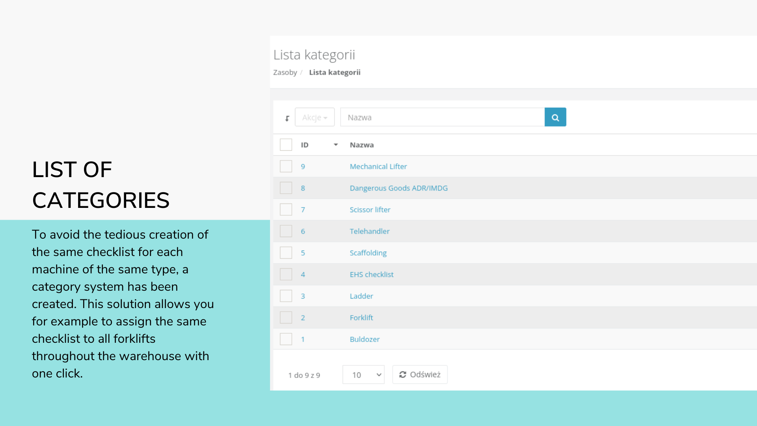Open the Telehandler category link

pyautogui.click(x=369, y=232)
